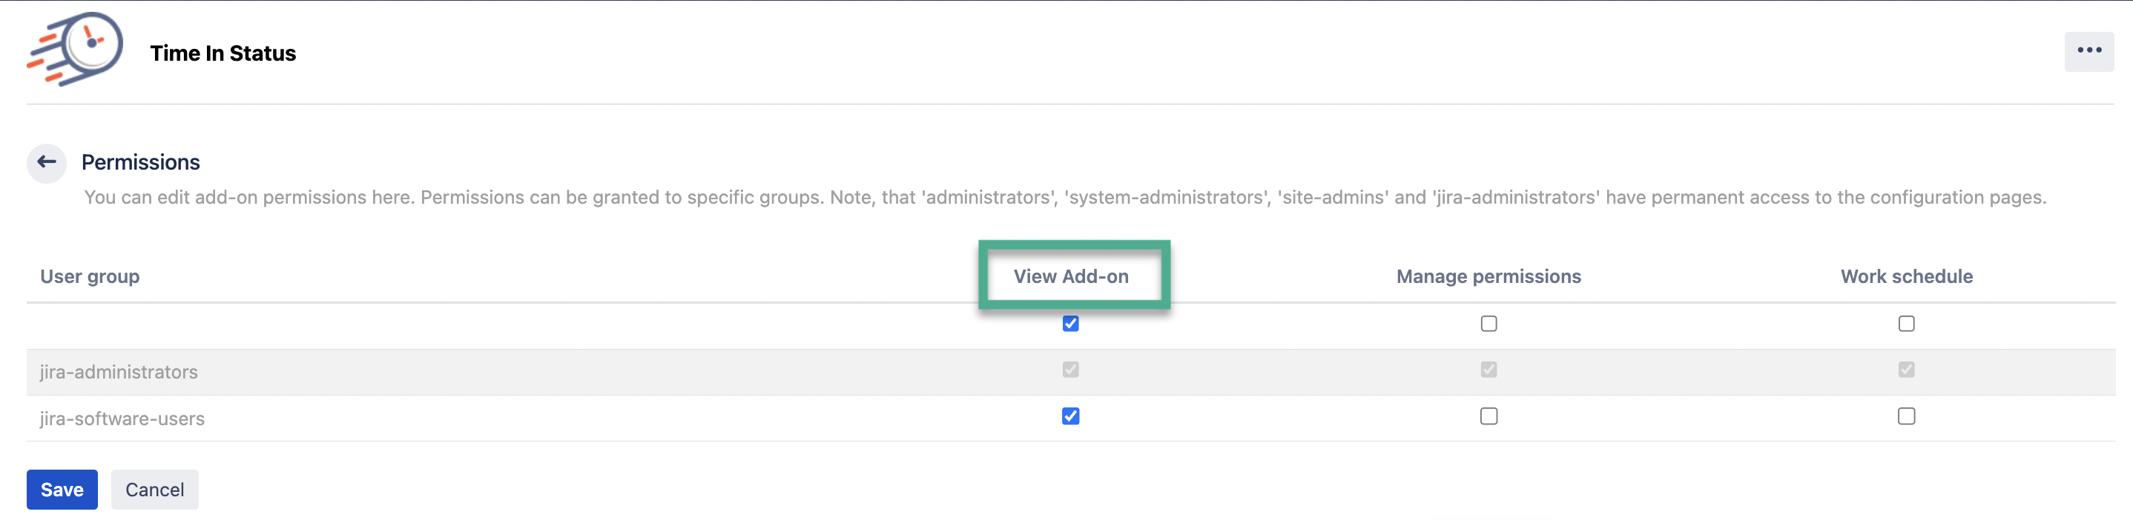Click the Time In Status clock logo

pos(76,49)
